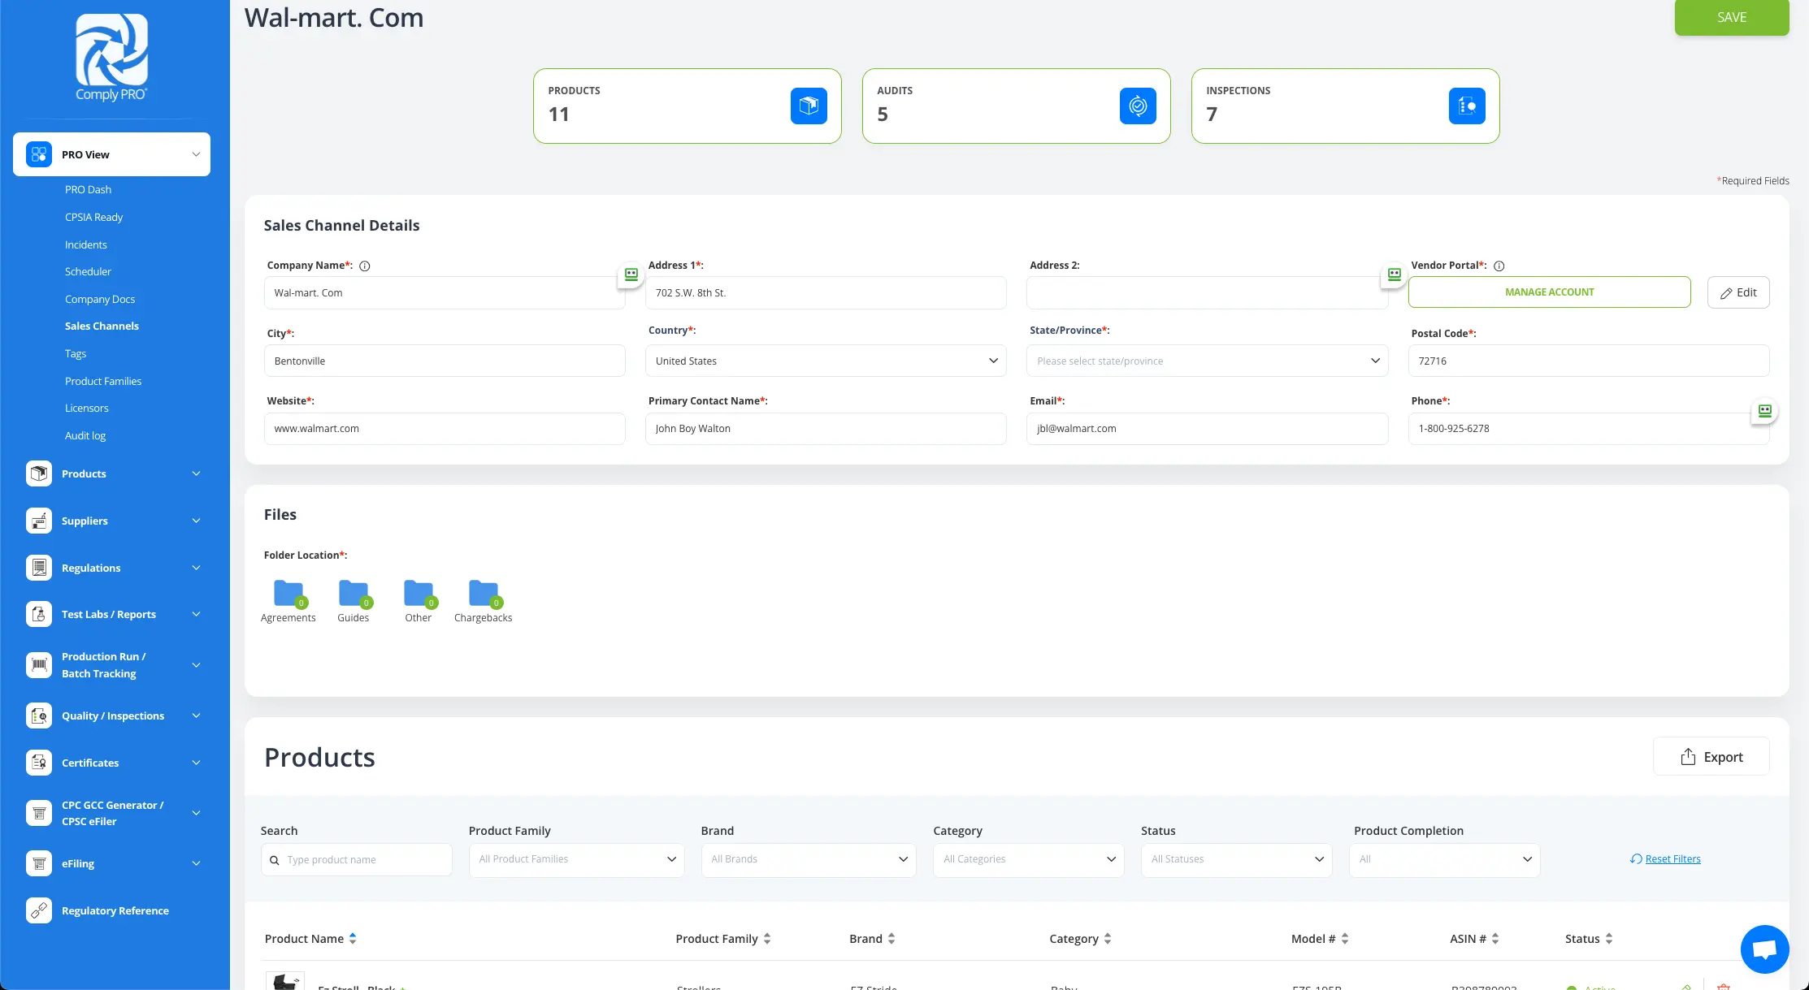
Task: Sort table by Product Name
Action: pyautogui.click(x=353, y=939)
